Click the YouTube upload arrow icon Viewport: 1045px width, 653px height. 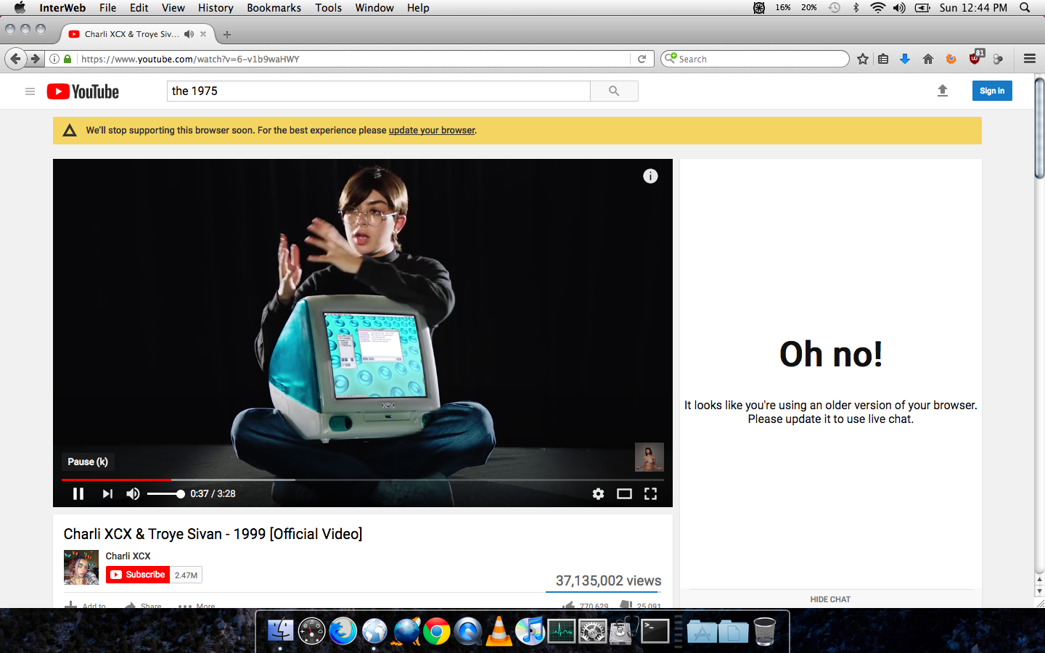(x=943, y=91)
